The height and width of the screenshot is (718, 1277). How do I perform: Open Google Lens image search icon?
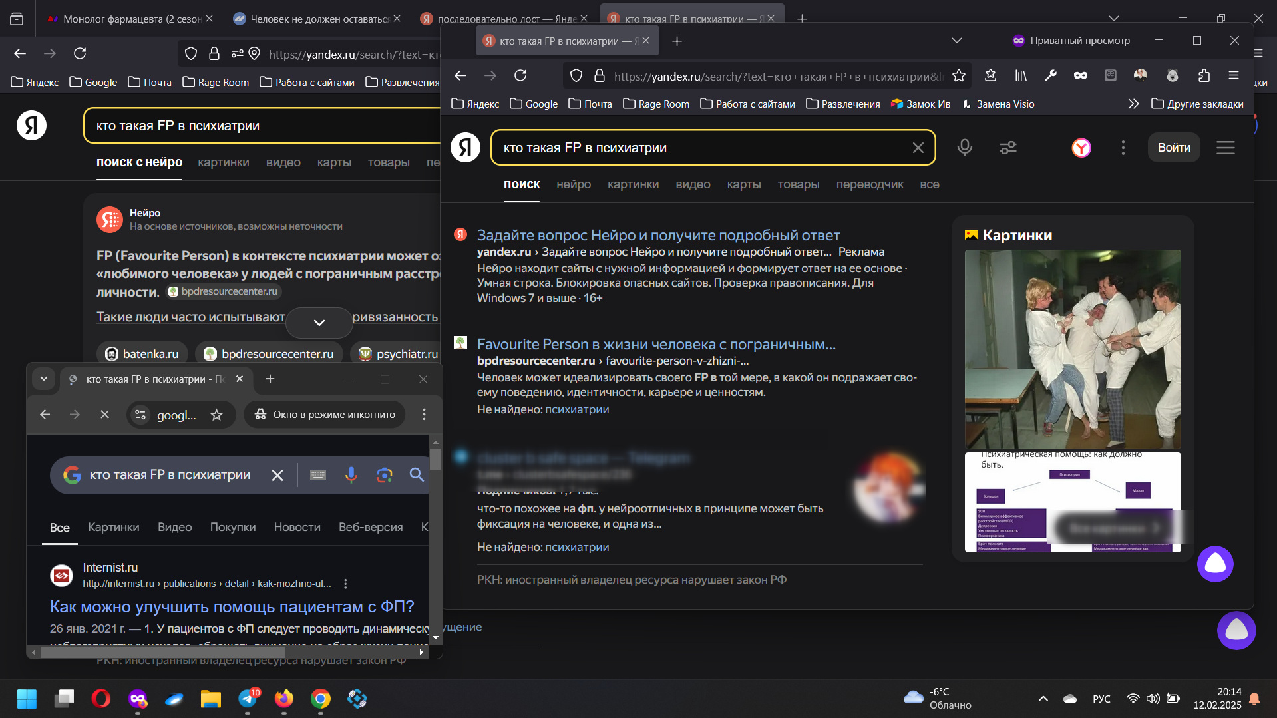click(x=384, y=475)
